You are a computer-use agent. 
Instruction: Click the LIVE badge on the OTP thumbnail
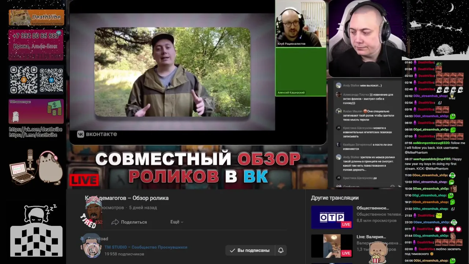pyautogui.click(x=346, y=224)
